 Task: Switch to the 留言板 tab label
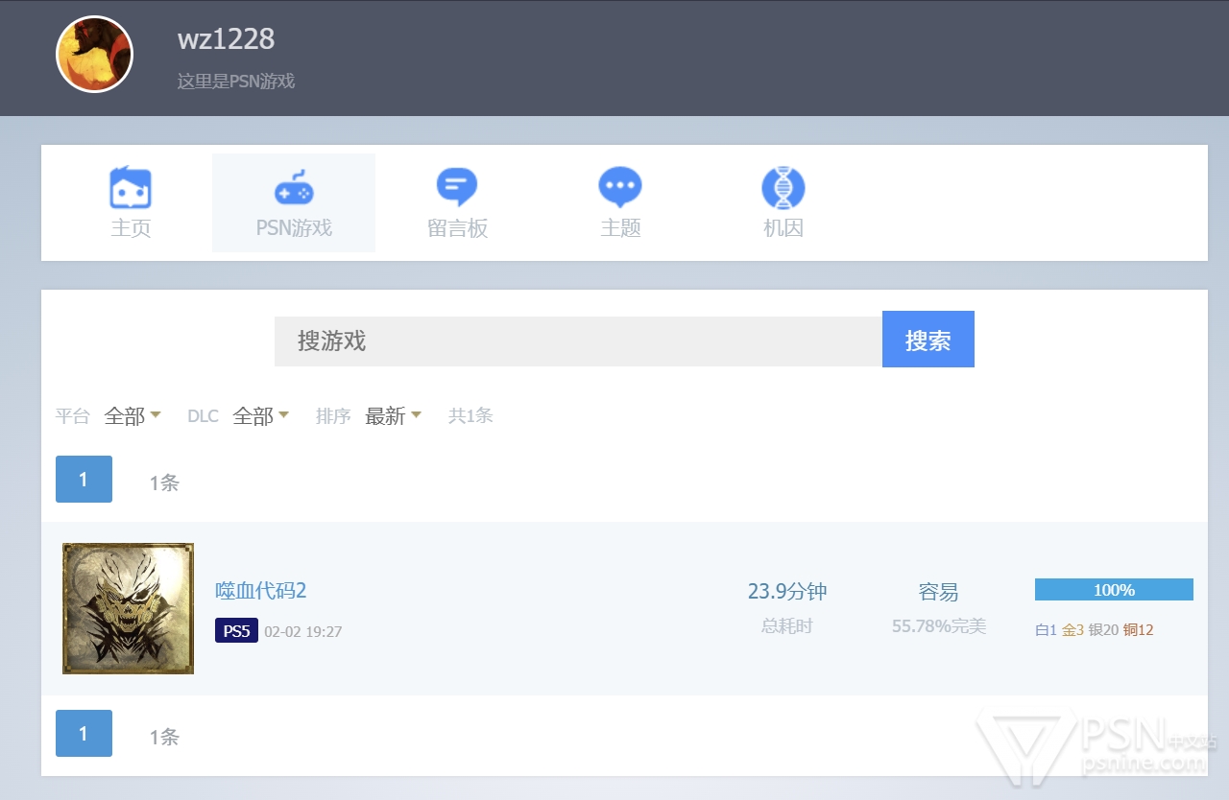point(457,228)
